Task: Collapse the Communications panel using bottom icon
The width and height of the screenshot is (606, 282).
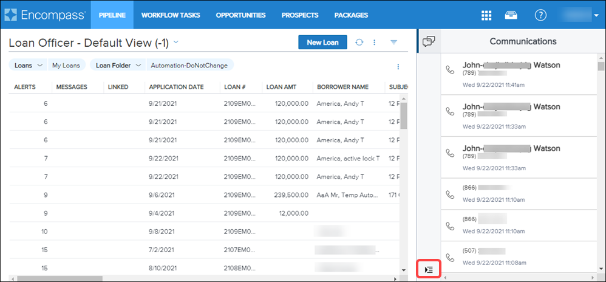Action: (429, 269)
